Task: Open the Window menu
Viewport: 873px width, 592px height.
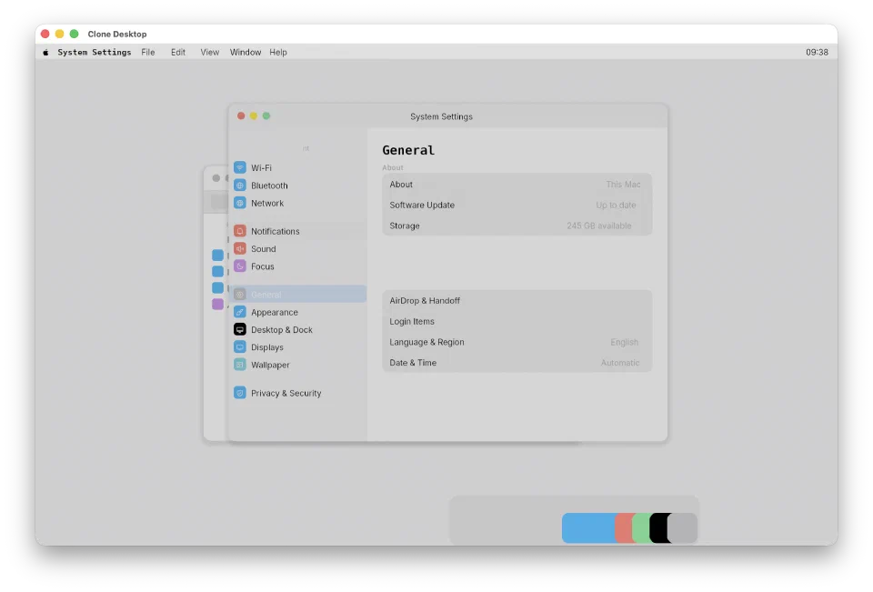Action: pos(246,53)
